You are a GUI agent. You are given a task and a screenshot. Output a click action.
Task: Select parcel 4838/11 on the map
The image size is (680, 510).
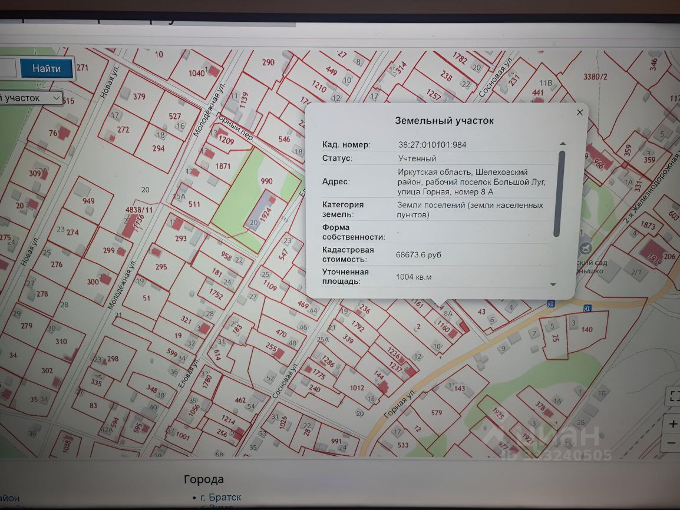tap(139, 210)
